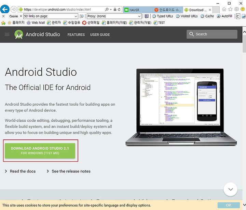The height and width of the screenshot is (210, 246).
Task: Switch to the 안드로이드 스... tab
Action: (x=168, y=10)
